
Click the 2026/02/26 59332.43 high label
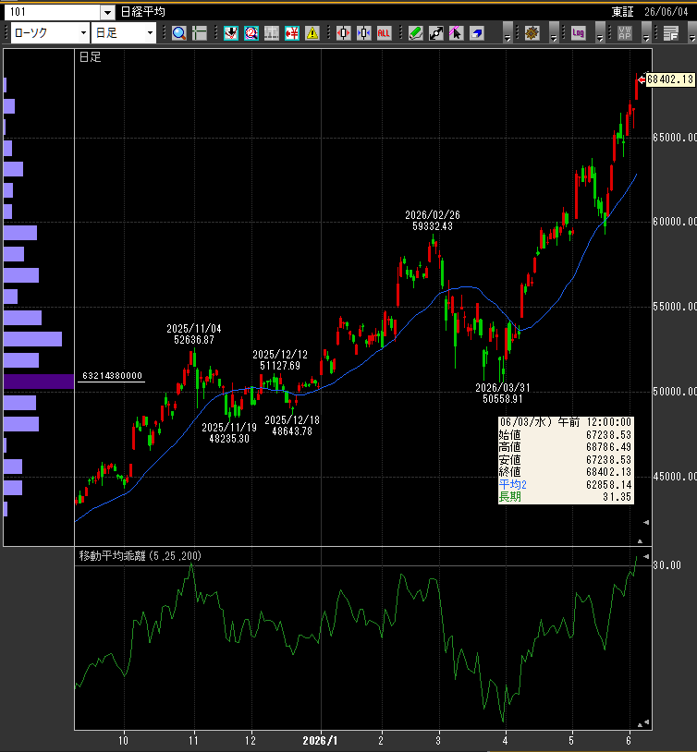pyautogui.click(x=433, y=221)
